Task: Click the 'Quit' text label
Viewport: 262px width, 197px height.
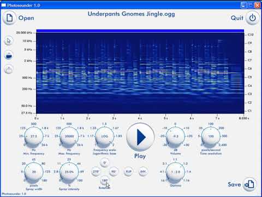Action: tap(237, 18)
